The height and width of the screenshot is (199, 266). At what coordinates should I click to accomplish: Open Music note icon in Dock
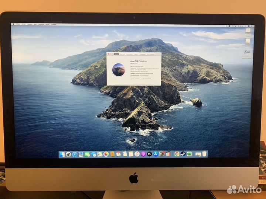(x=137, y=154)
